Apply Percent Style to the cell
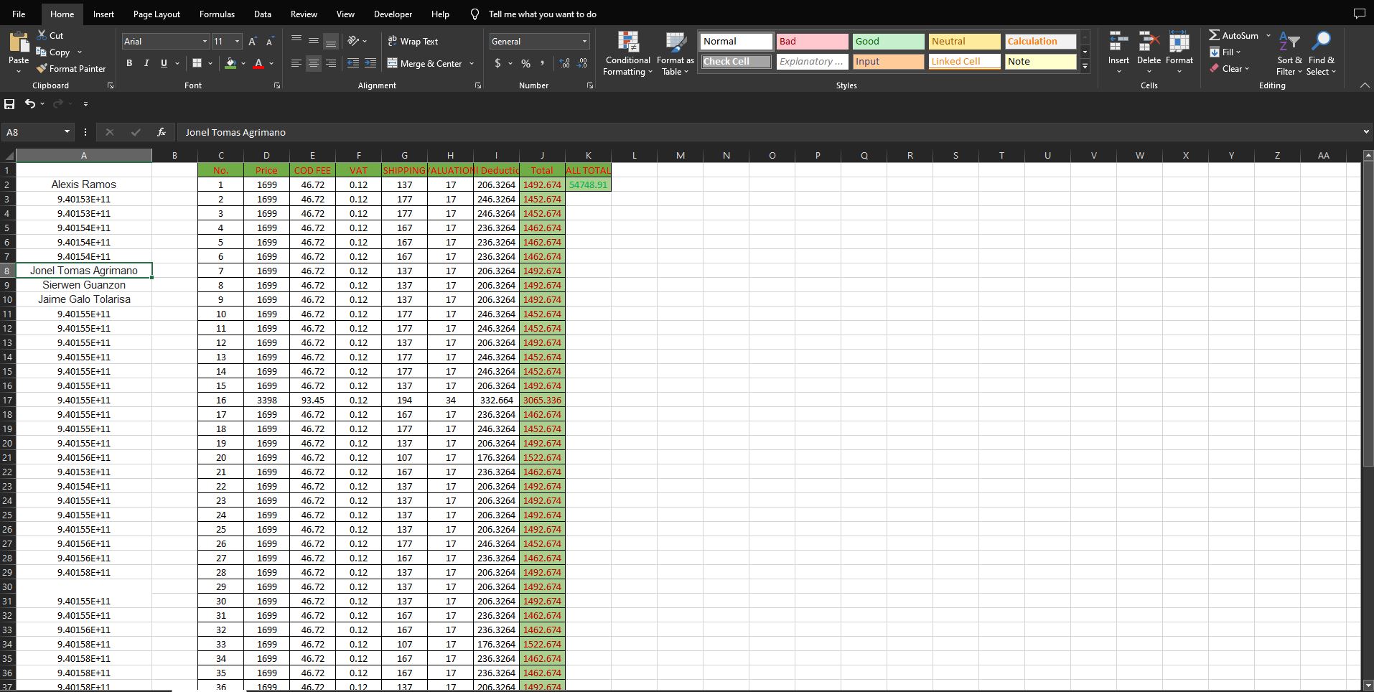 tap(526, 63)
